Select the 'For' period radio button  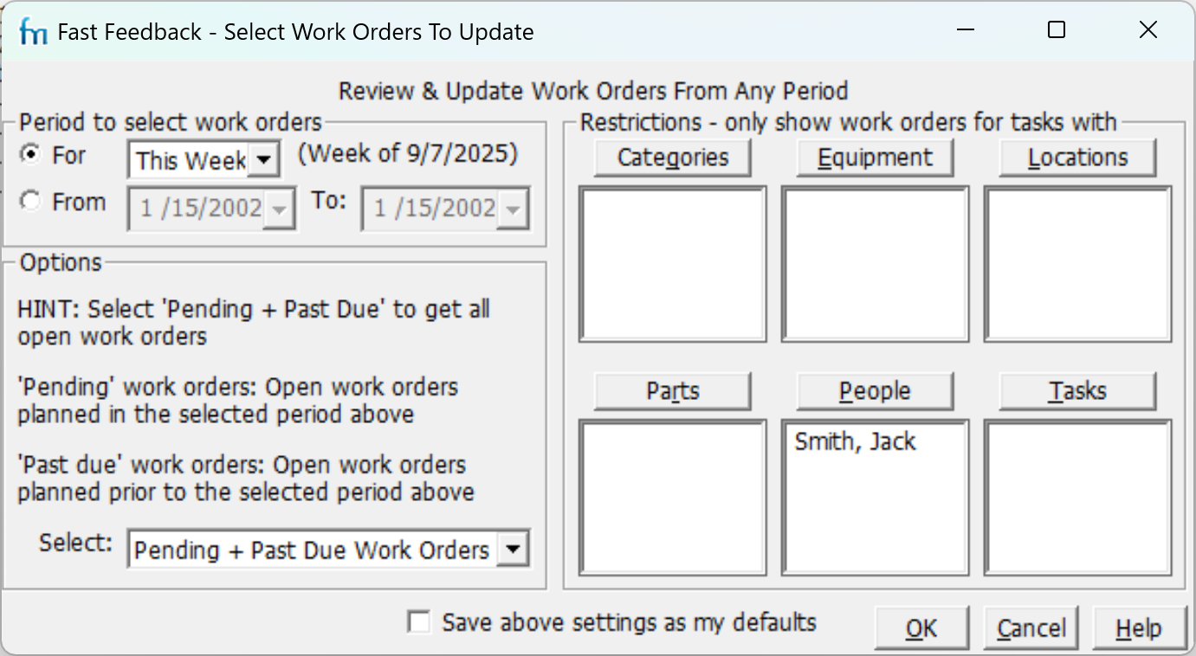coord(31,155)
